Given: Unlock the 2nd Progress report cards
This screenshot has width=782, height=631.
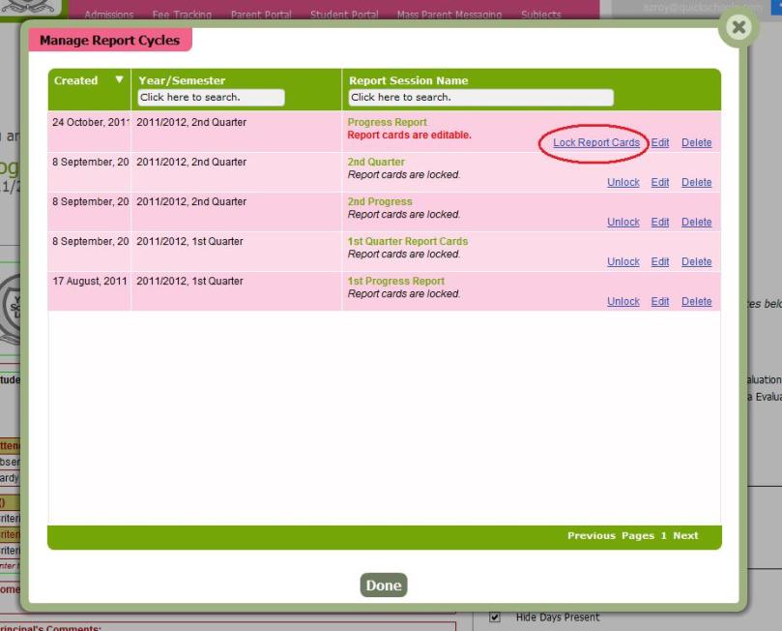Looking at the screenshot, I should pyautogui.click(x=623, y=223).
